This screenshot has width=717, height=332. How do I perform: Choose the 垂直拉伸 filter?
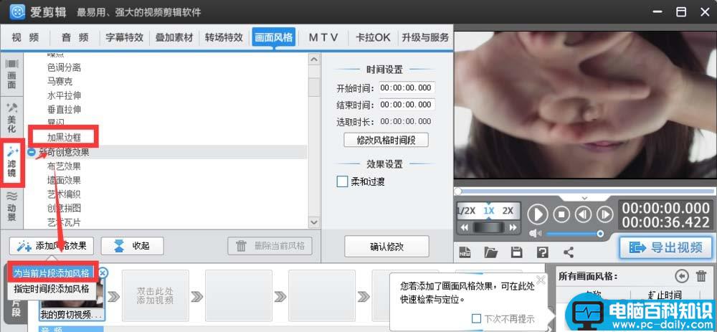coord(64,110)
